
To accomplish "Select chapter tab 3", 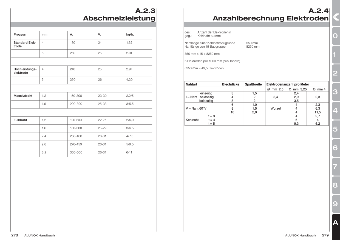I will pos(336,92).
